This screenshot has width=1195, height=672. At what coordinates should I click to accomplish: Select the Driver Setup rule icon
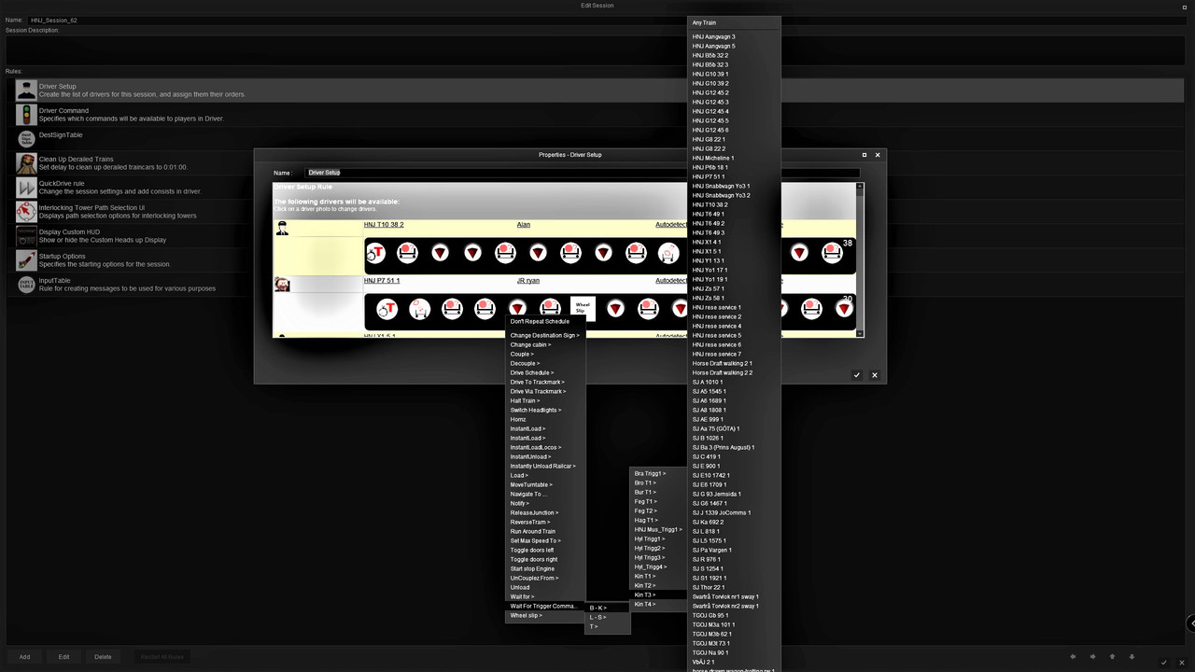26,91
